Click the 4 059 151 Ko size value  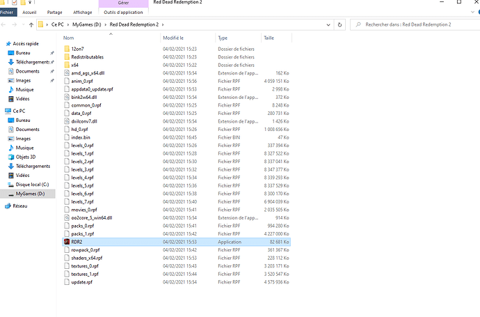[276, 82]
